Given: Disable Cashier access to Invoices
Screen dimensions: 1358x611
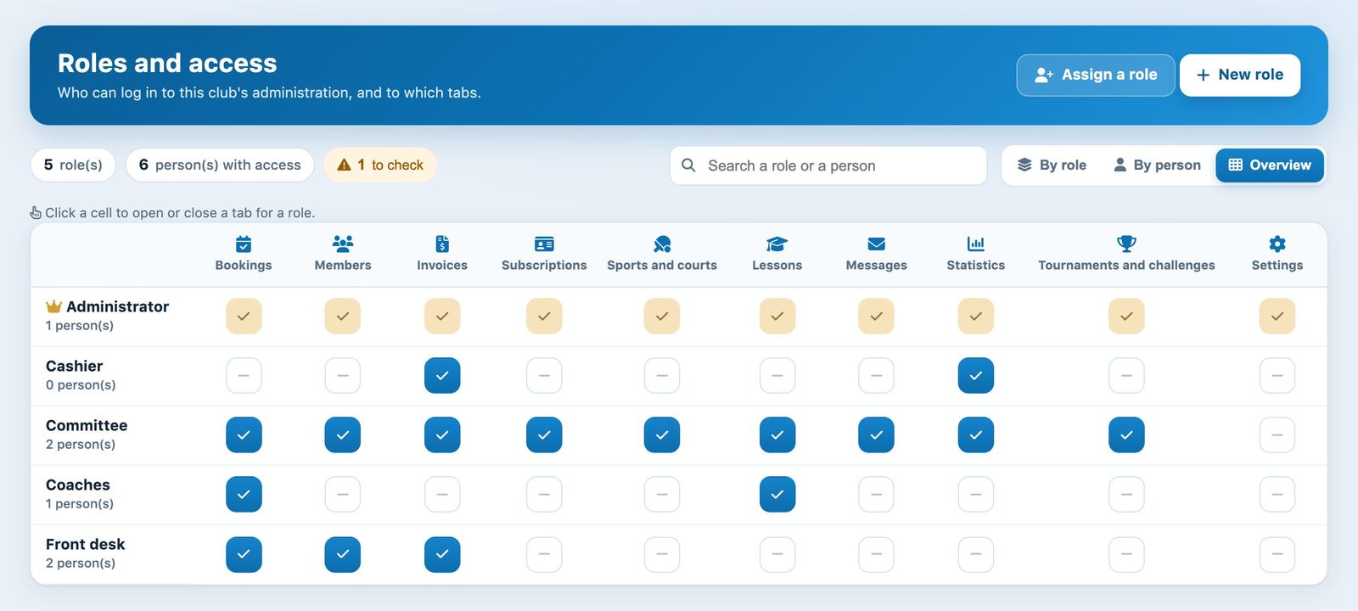Looking at the screenshot, I should [442, 375].
